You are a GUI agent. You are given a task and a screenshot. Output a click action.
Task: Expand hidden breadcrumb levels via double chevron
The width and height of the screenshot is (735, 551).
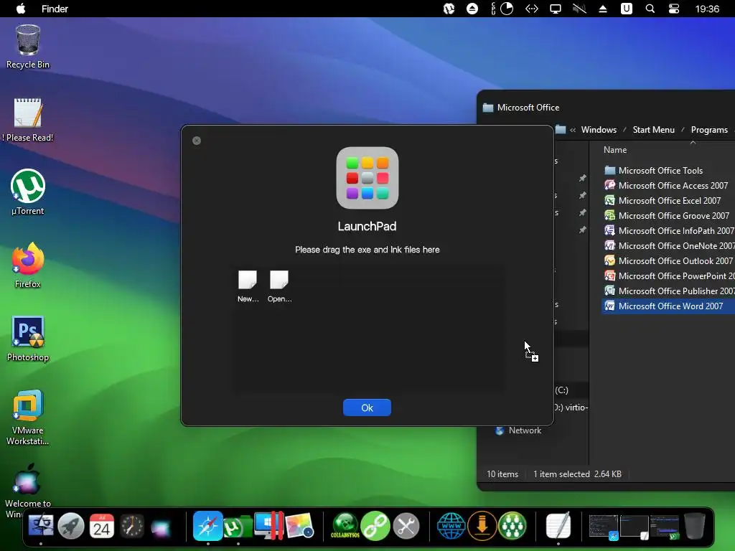pyautogui.click(x=573, y=131)
